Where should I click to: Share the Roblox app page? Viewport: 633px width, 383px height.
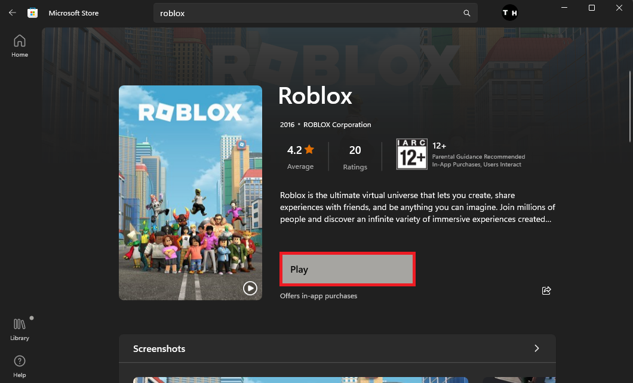(546, 291)
